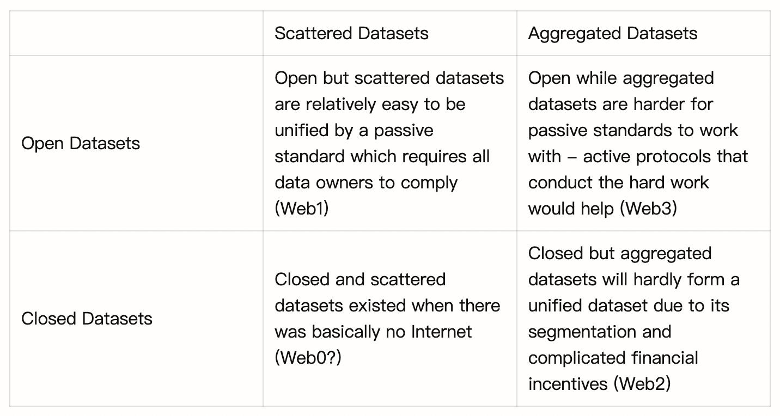The image size is (780, 416).
Task: Click "Open while aggregated" line
Action: (620, 78)
